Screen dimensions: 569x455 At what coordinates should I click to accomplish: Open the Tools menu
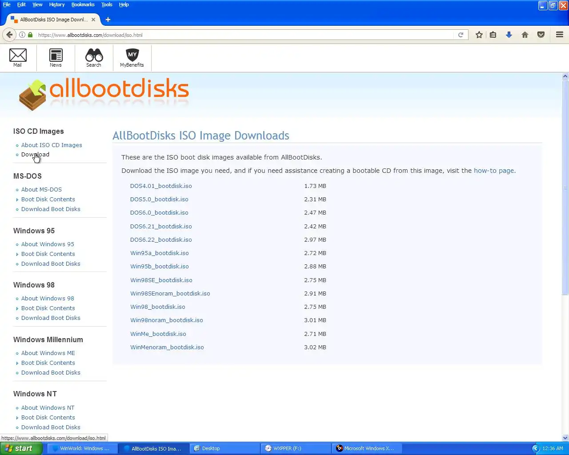[x=107, y=4]
